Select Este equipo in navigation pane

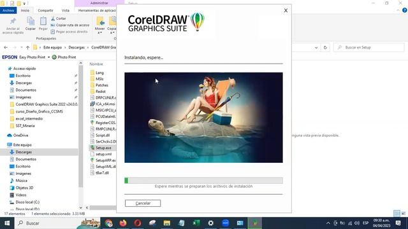[22, 145]
